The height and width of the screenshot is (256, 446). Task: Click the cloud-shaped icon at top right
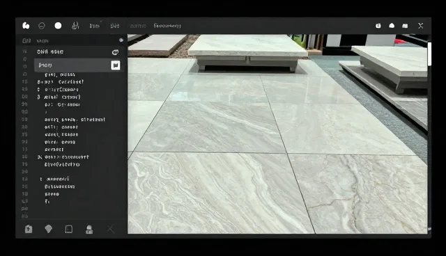point(392,26)
